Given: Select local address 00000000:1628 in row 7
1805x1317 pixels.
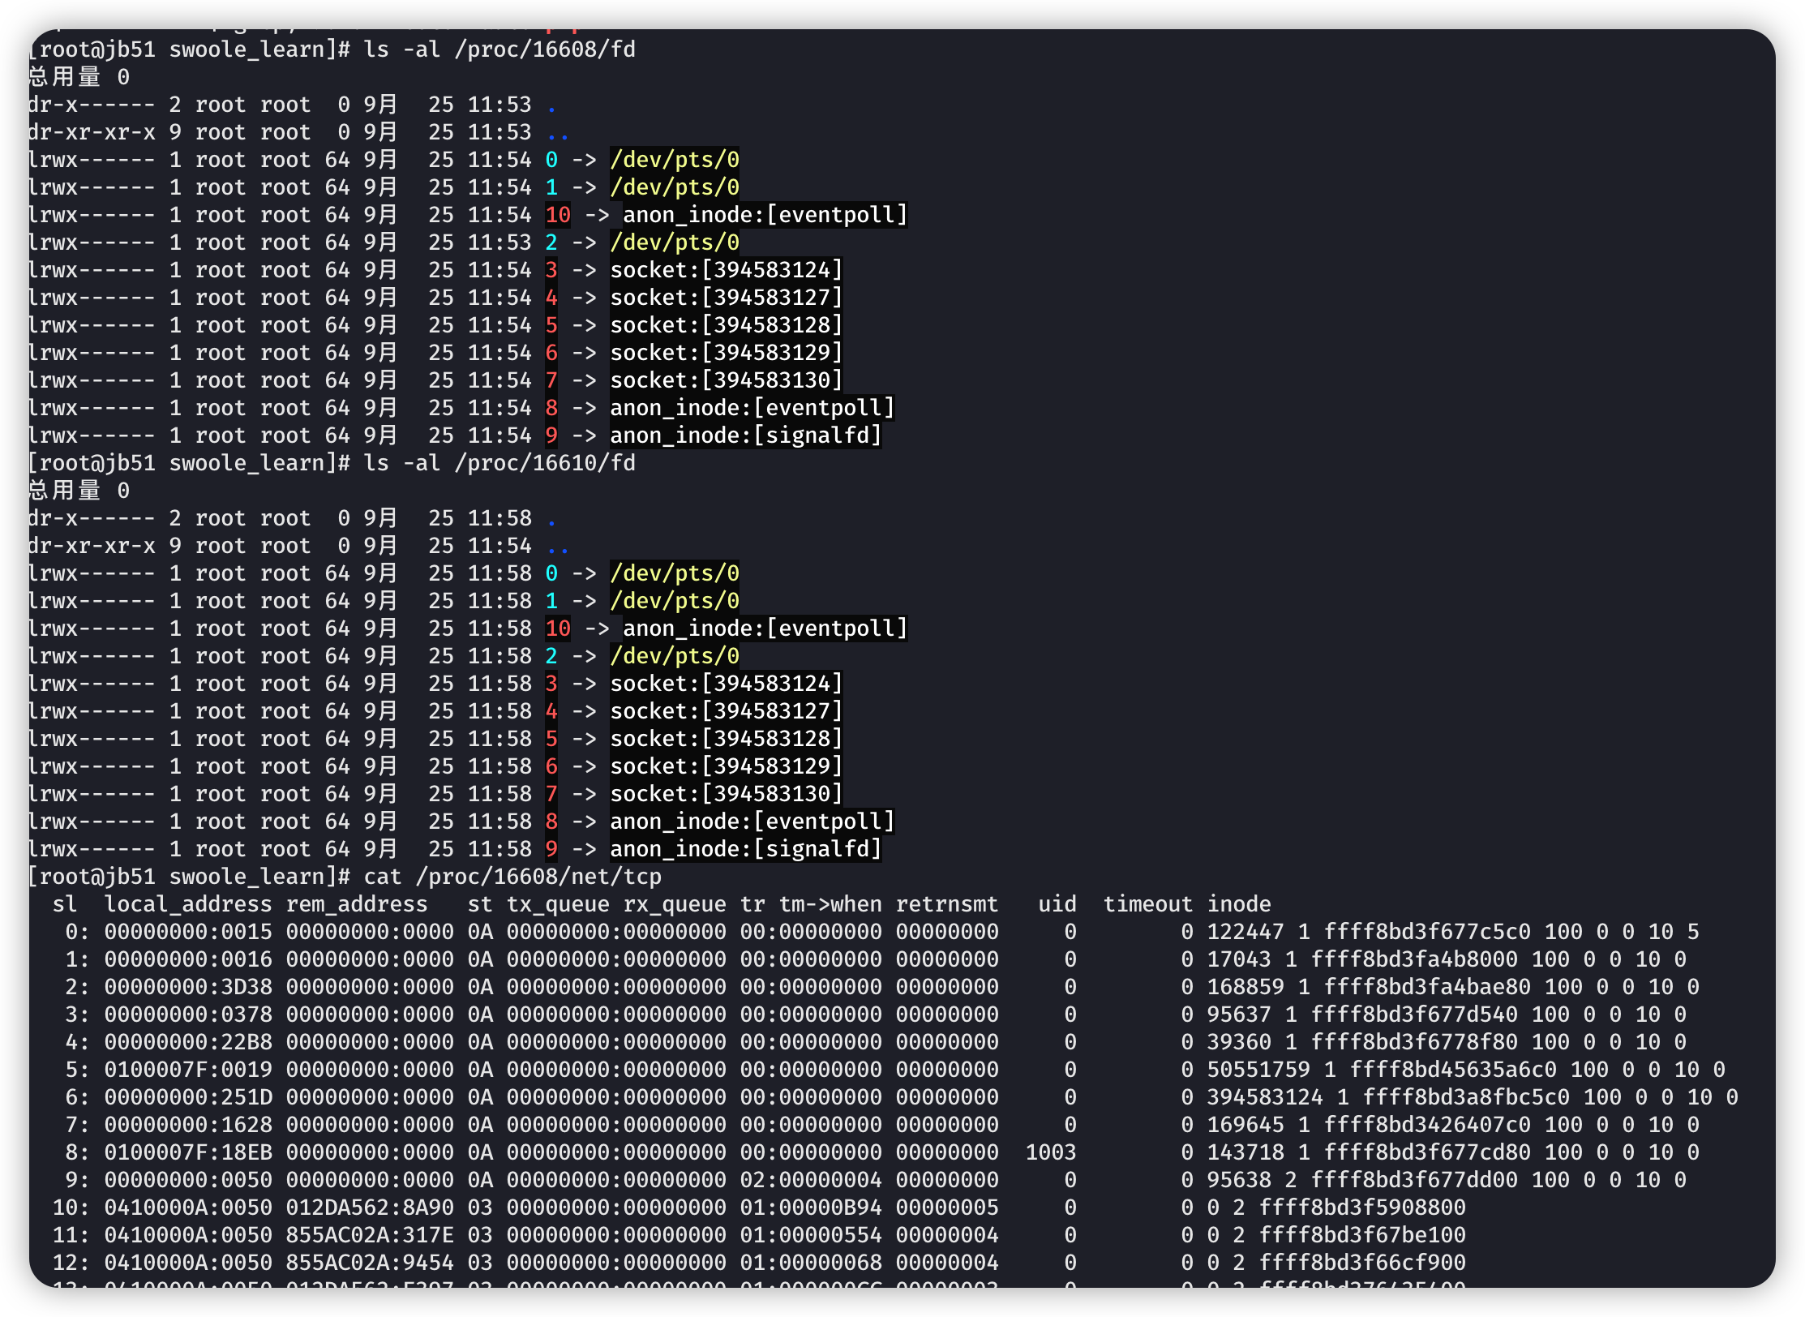Looking at the screenshot, I should tap(188, 1125).
